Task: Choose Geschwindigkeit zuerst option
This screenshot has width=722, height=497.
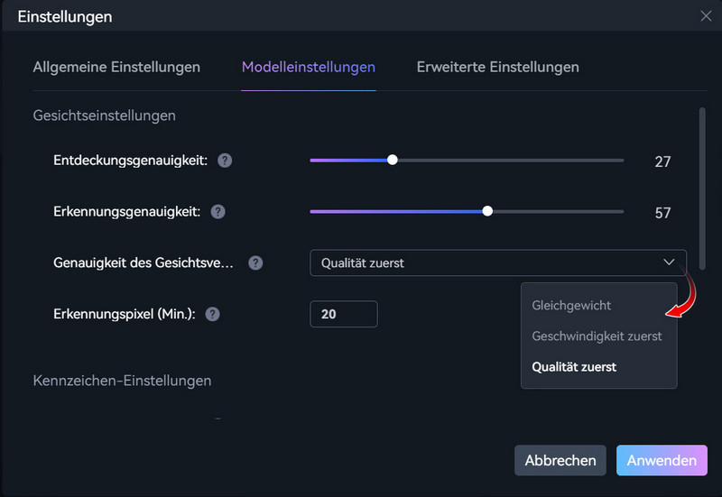Action: (598, 336)
